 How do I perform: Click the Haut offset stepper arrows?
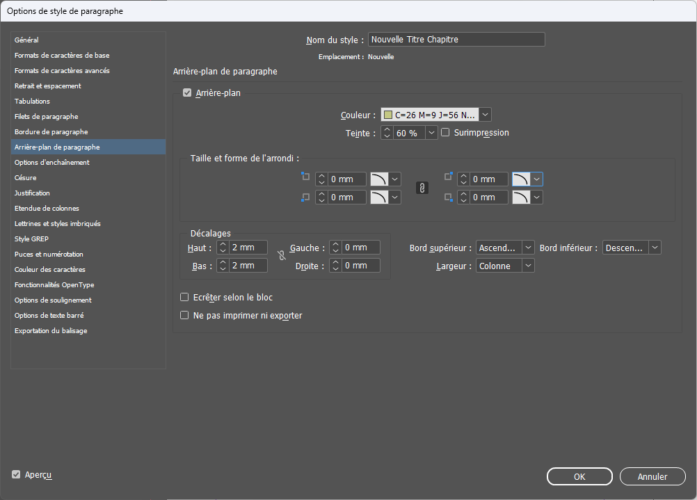click(223, 248)
